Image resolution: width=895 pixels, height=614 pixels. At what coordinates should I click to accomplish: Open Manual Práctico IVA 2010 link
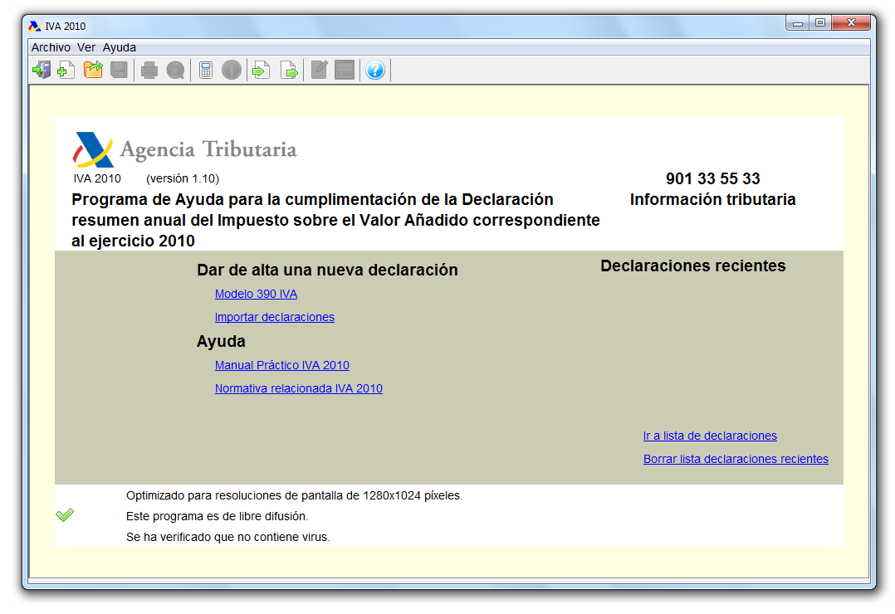pyautogui.click(x=282, y=365)
